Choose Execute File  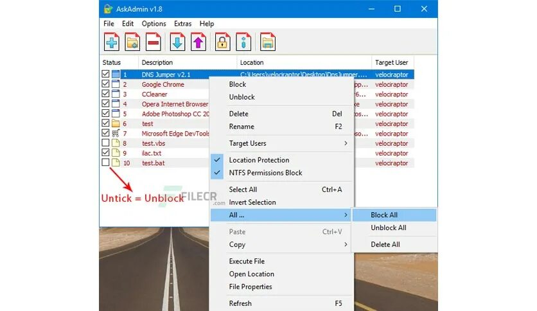(x=281, y=262)
